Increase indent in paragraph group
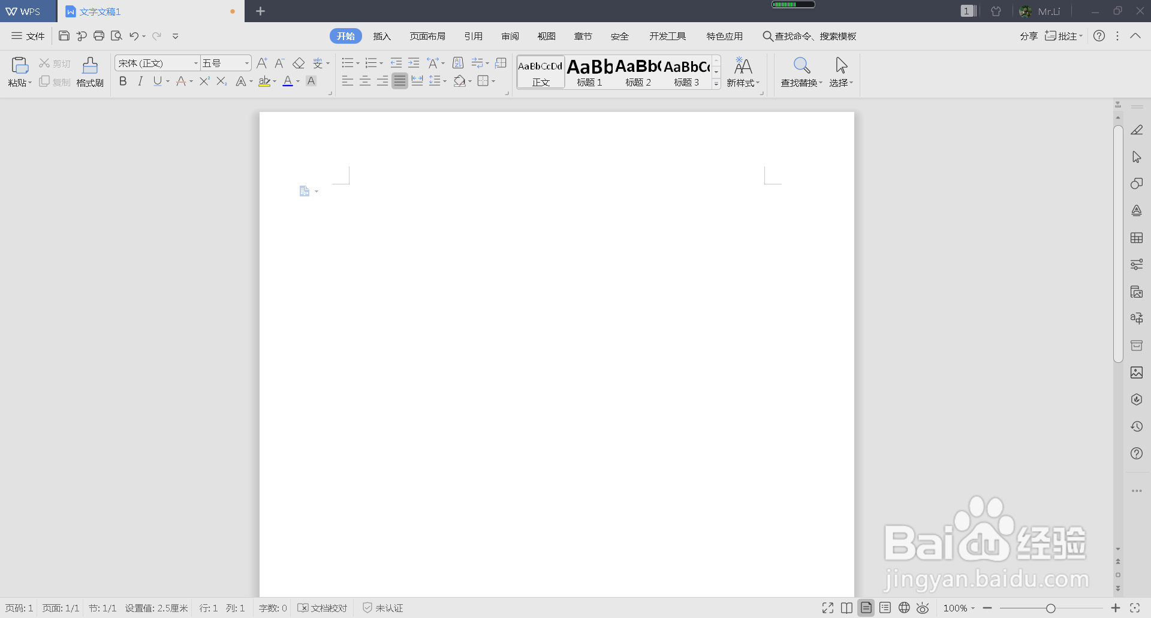The height and width of the screenshot is (618, 1151). (414, 63)
